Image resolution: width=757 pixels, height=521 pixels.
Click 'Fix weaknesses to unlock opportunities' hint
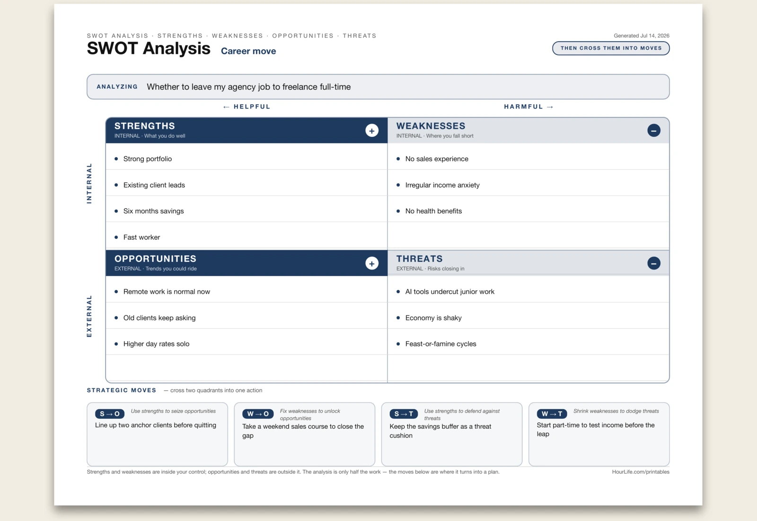310,414
